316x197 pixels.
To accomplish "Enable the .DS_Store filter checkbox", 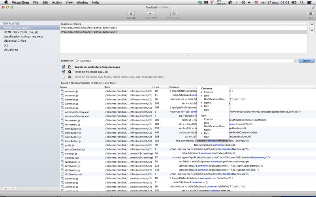I will [63, 77].
